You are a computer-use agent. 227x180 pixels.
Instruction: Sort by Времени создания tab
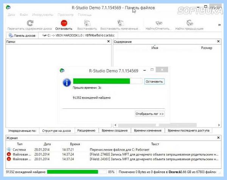pyautogui.click(x=115, y=130)
